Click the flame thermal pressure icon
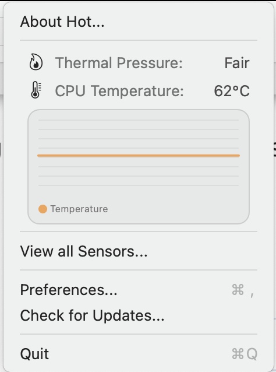This screenshot has height=372, width=276. (x=36, y=62)
